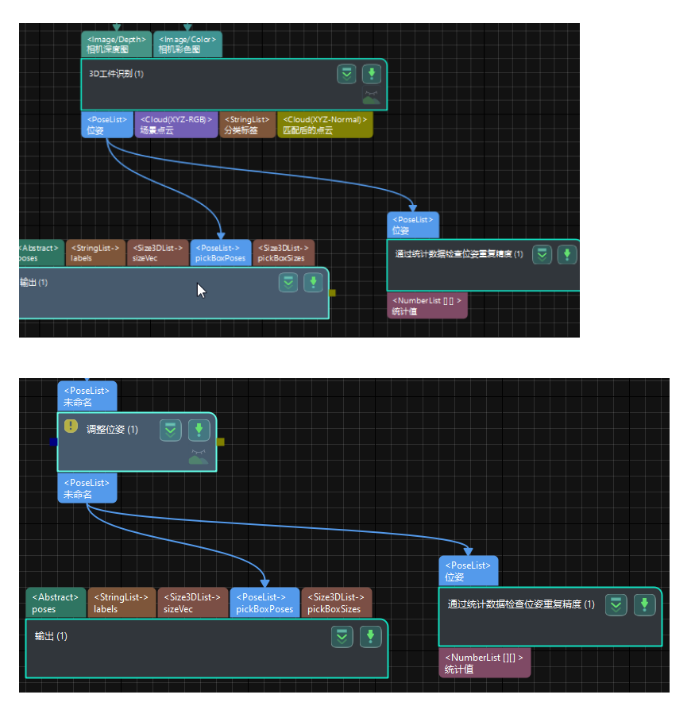The height and width of the screenshot is (710, 695).
Task: Click the run icon on the lower 位姿重复精度 node
Action: [x=644, y=604]
